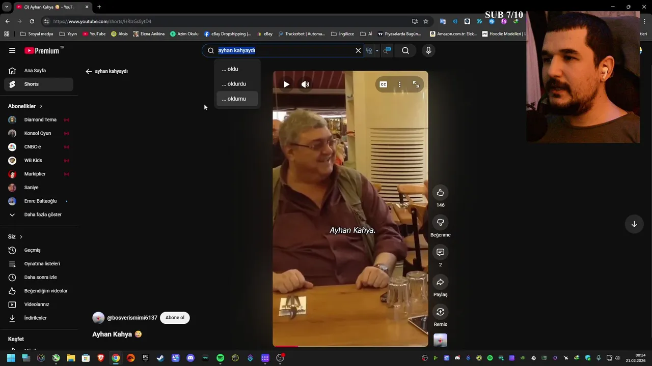Open Geçmiş watch history
This screenshot has height=366, width=652.
[x=39, y=250]
